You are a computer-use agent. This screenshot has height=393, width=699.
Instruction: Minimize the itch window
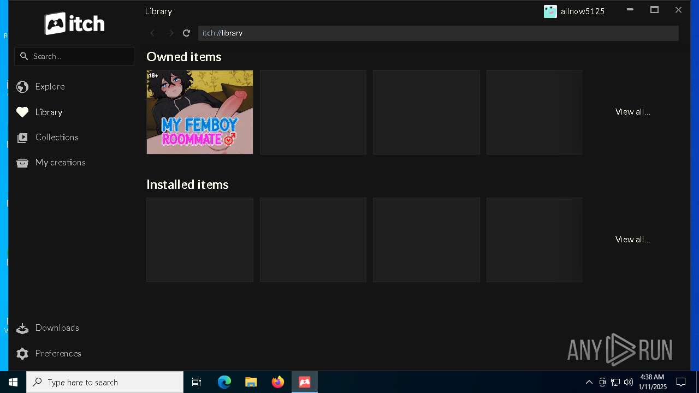point(630,10)
